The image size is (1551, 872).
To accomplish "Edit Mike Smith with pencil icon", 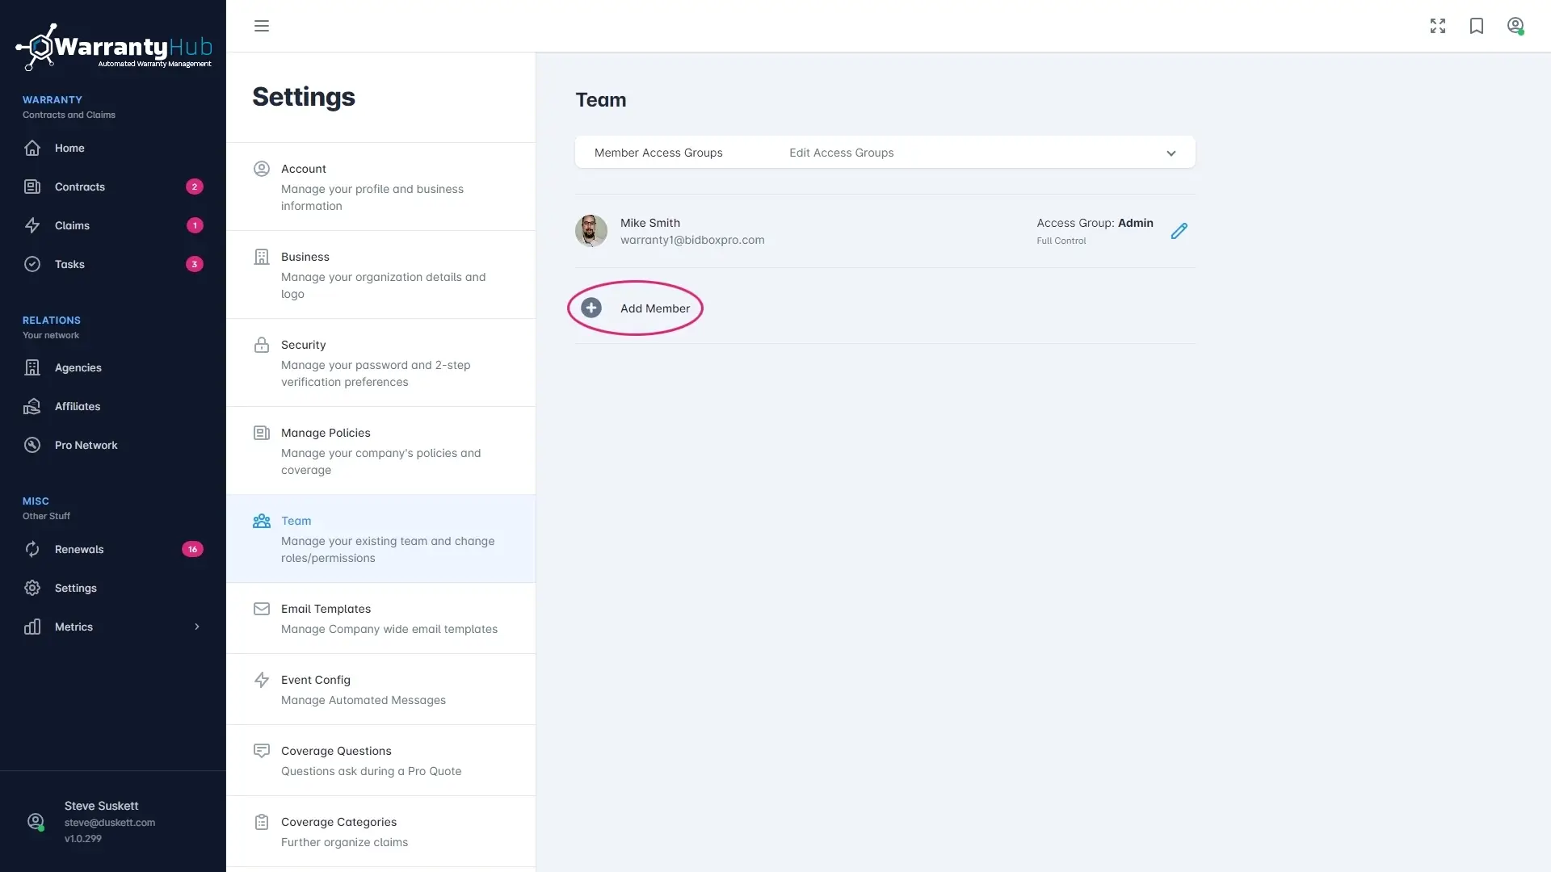I will [x=1179, y=231].
